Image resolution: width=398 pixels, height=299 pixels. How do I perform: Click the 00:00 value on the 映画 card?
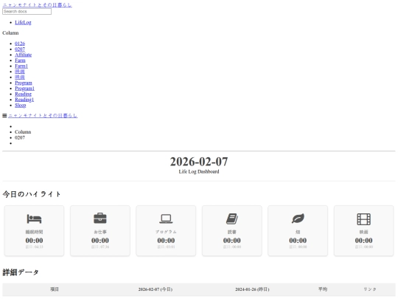point(364,241)
